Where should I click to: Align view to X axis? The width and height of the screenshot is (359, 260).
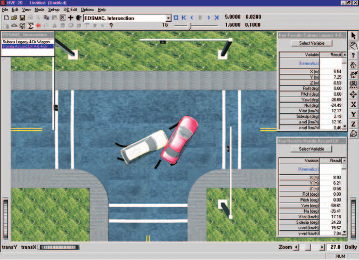(x=353, y=104)
